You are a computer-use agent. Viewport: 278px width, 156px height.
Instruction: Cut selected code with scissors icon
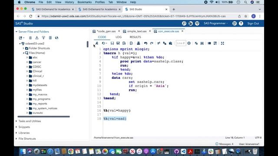point(159,43)
